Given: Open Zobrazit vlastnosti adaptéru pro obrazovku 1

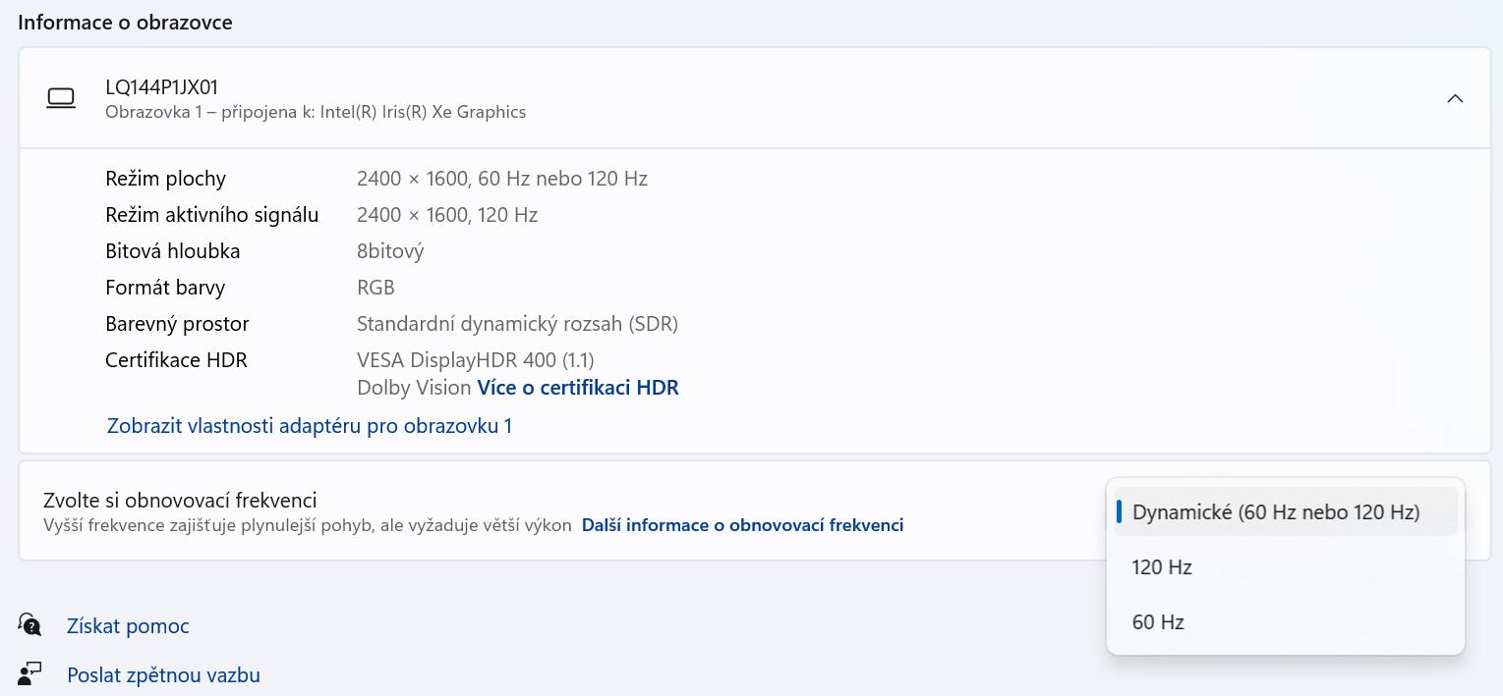Looking at the screenshot, I should click(310, 426).
